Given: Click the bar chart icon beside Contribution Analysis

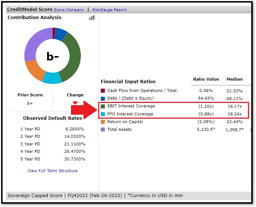Looking at the screenshot, I should coord(92,18).
